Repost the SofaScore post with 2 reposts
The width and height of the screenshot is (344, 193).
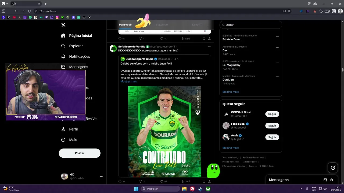click(142, 181)
